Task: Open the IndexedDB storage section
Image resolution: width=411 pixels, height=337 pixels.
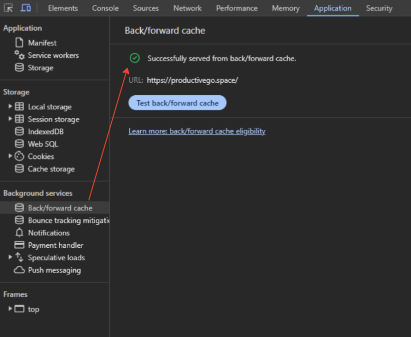Action: 45,131
